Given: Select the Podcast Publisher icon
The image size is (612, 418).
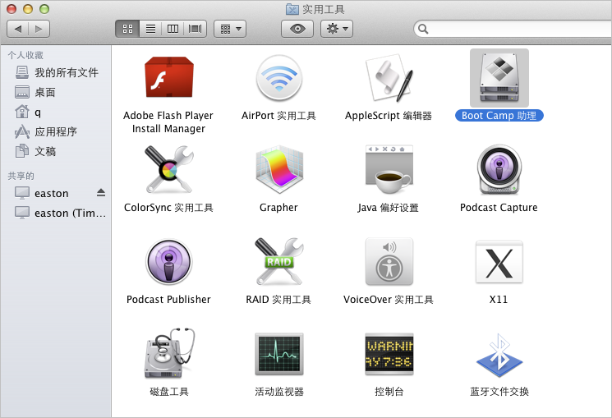Looking at the screenshot, I should point(169,261).
